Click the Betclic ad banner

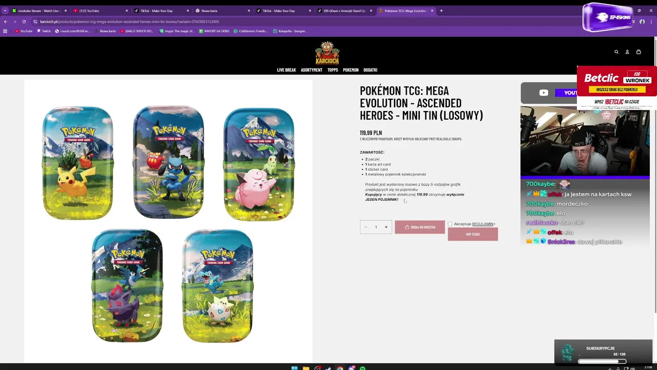click(616, 88)
